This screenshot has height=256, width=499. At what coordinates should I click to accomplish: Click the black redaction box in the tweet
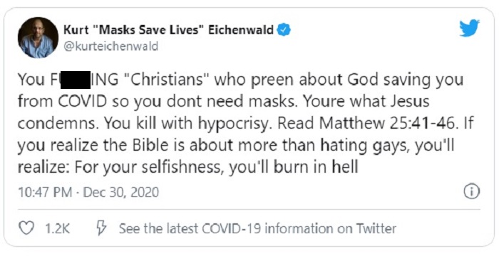click(76, 80)
